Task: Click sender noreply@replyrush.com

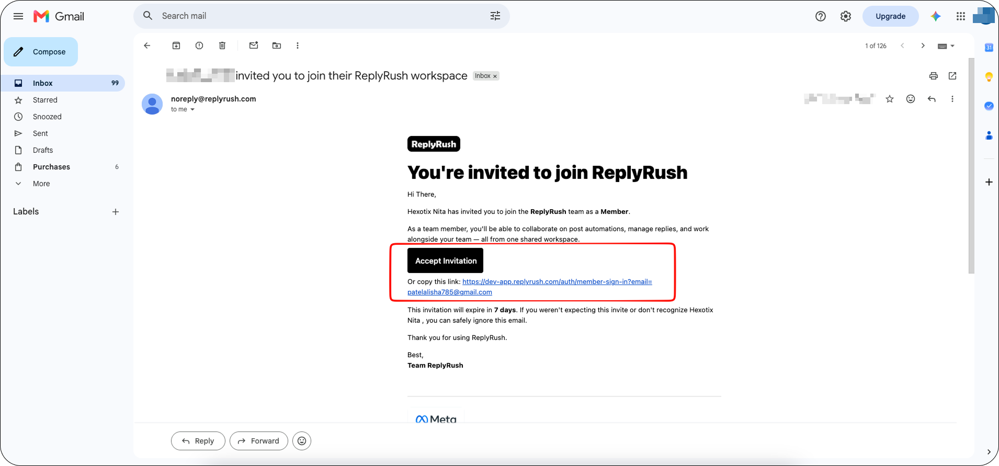Action: (213, 99)
